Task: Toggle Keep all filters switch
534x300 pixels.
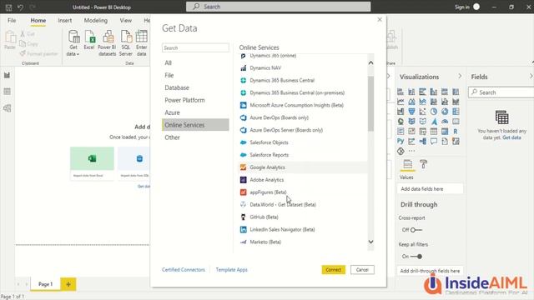Action: pyautogui.click(x=416, y=257)
